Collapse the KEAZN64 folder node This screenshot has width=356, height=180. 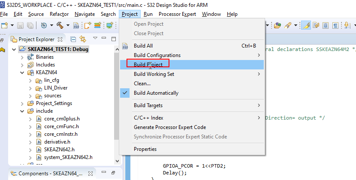(22, 72)
